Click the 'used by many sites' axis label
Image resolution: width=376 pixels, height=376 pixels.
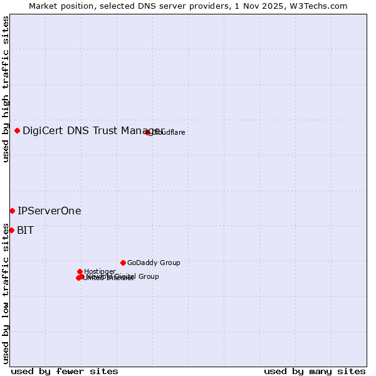[314, 371]
